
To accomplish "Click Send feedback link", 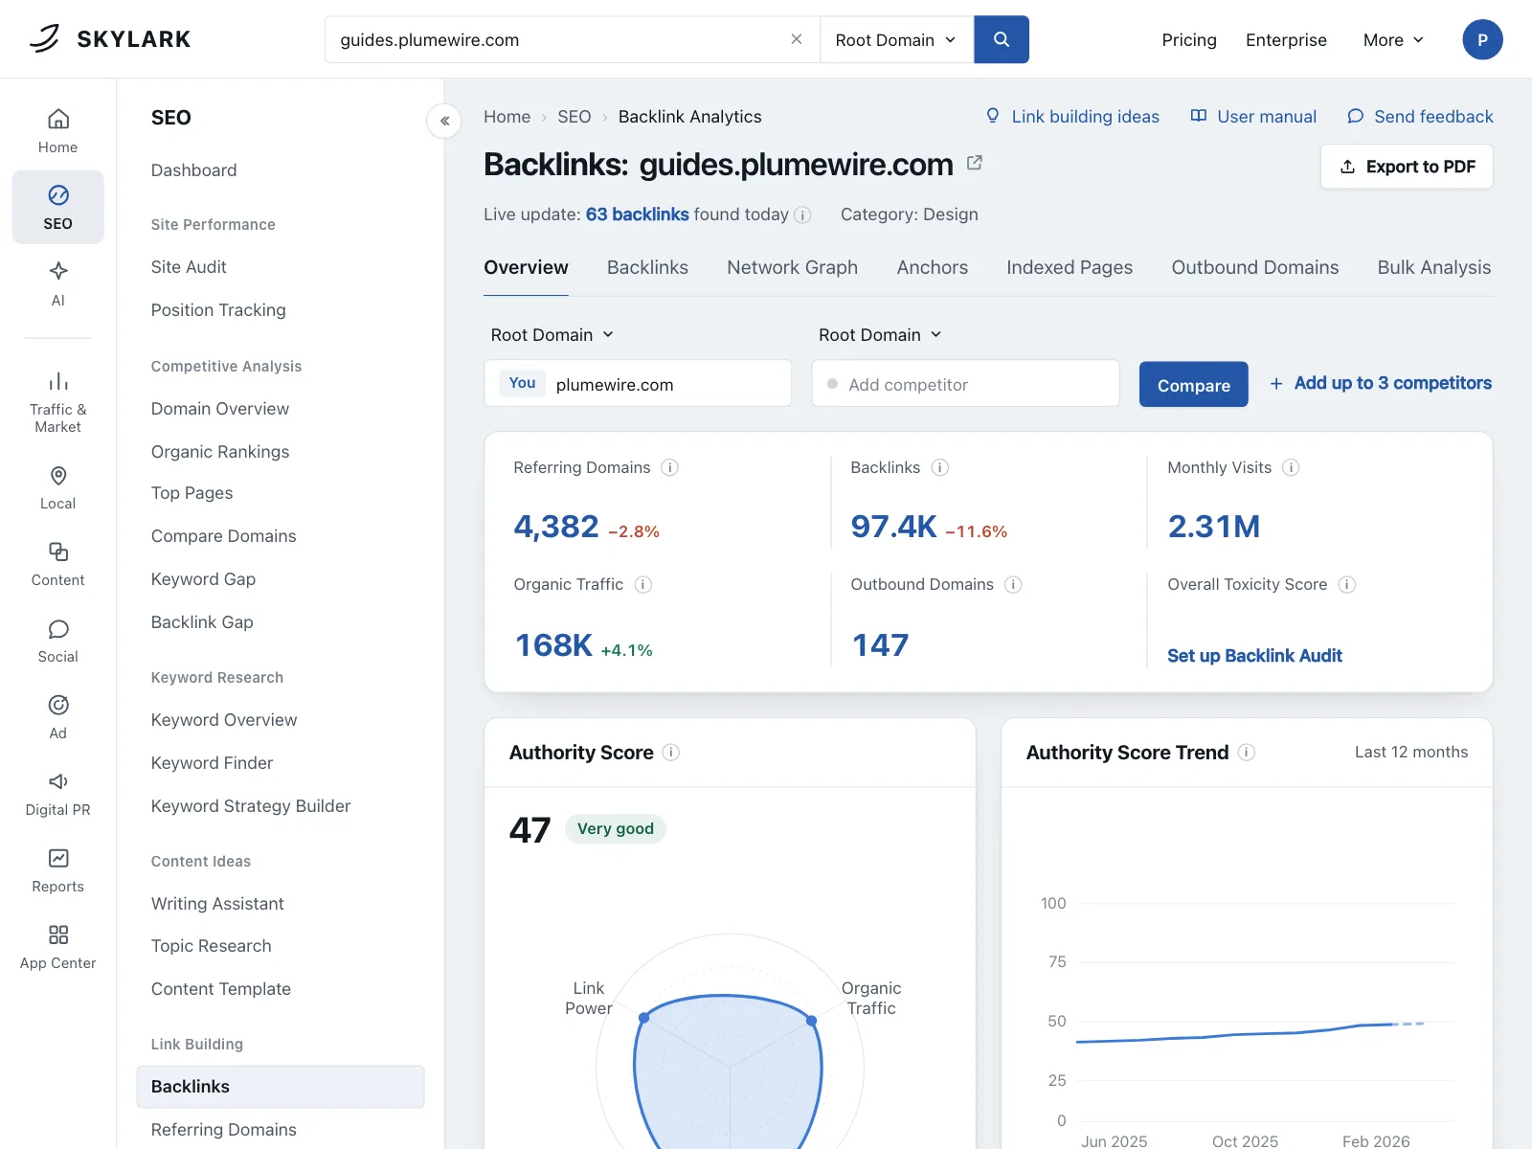I will (1420, 116).
